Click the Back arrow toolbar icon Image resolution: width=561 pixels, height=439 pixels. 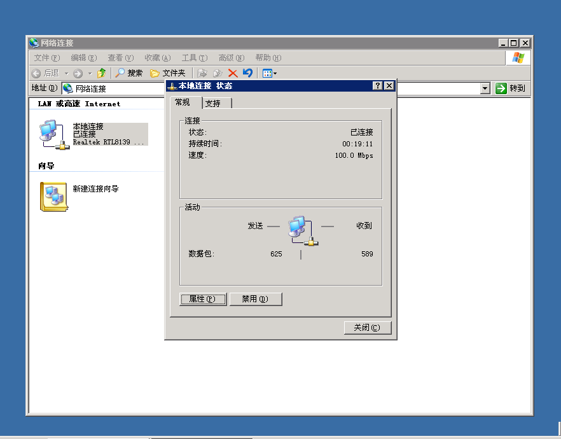click(36, 73)
